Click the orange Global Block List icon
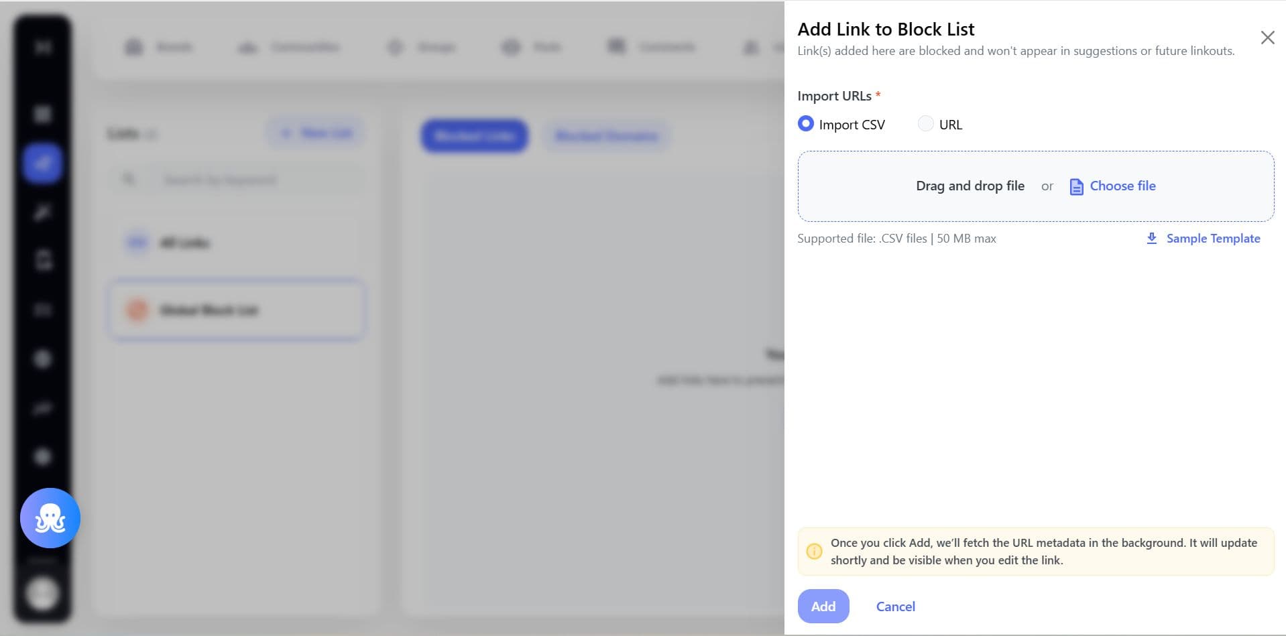The width and height of the screenshot is (1286, 636). [137, 310]
